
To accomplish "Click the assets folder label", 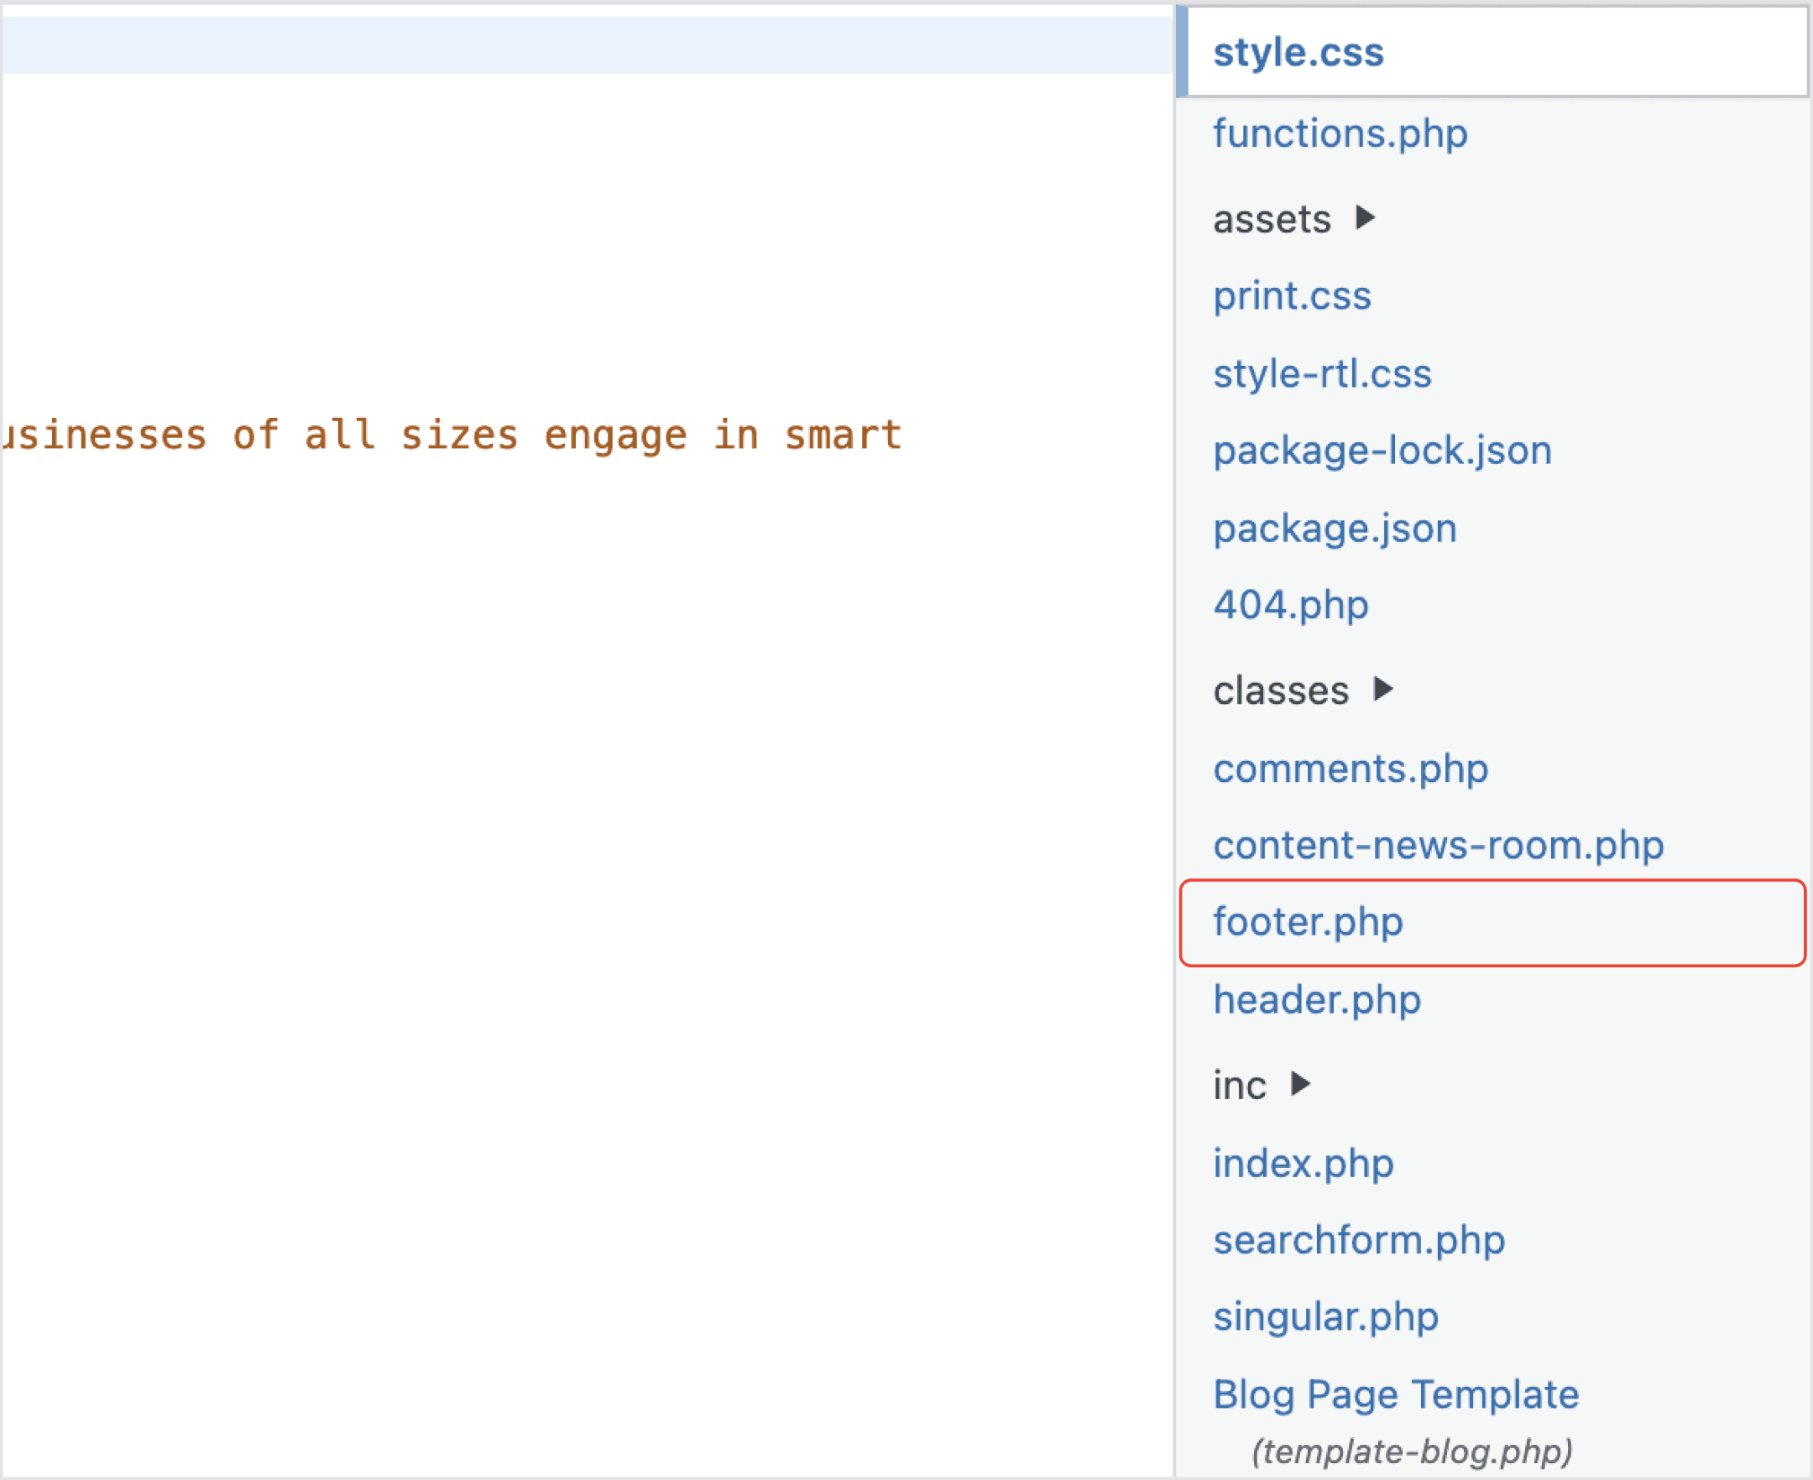I will (x=1271, y=219).
